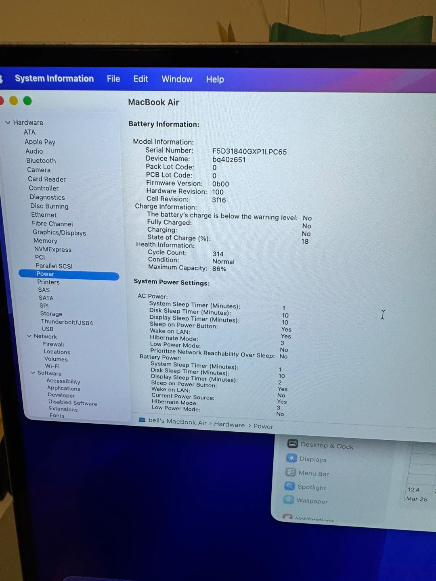Click the yellow minimize window button

(14, 100)
